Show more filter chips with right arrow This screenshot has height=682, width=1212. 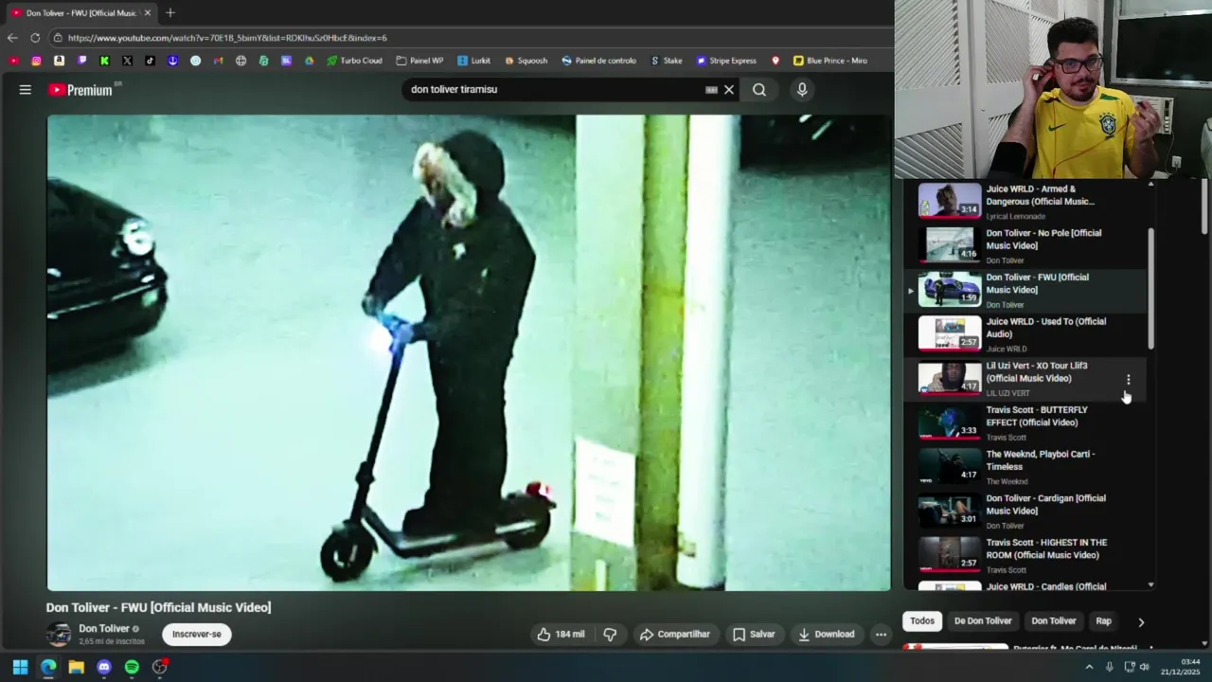(x=1141, y=622)
